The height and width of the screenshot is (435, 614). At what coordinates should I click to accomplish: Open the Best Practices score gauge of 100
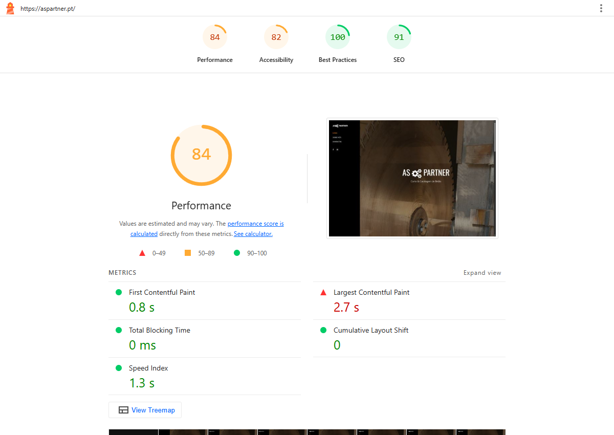pos(338,37)
